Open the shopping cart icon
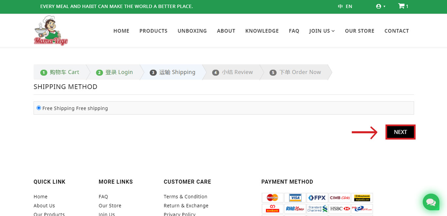The width and height of the screenshot is (447, 216). point(401,6)
